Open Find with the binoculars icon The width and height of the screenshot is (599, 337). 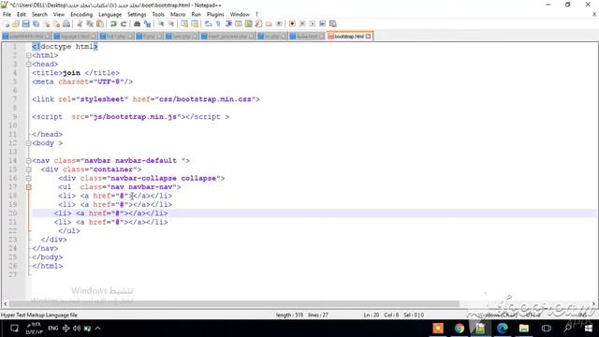pyautogui.click(x=138, y=23)
